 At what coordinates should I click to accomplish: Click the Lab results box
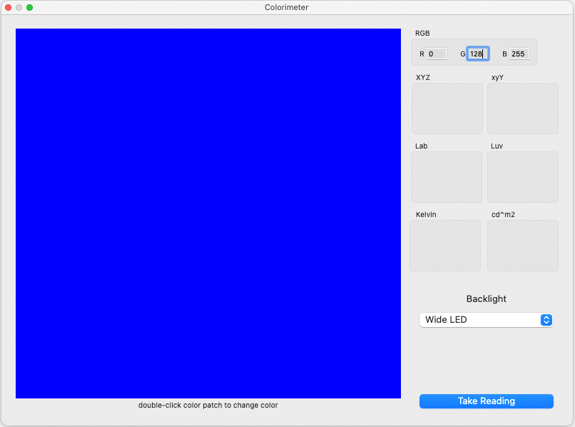tap(447, 177)
